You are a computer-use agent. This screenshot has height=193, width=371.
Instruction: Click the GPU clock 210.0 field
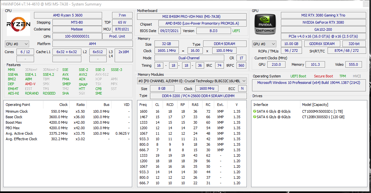coord(276,64)
